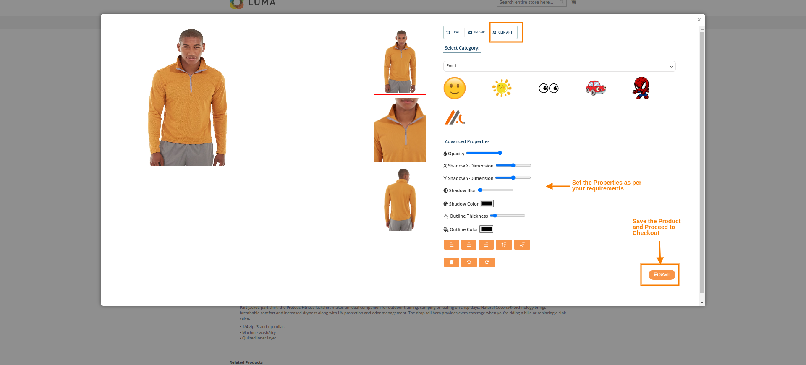Click the trash delete button

[x=451, y=262]
